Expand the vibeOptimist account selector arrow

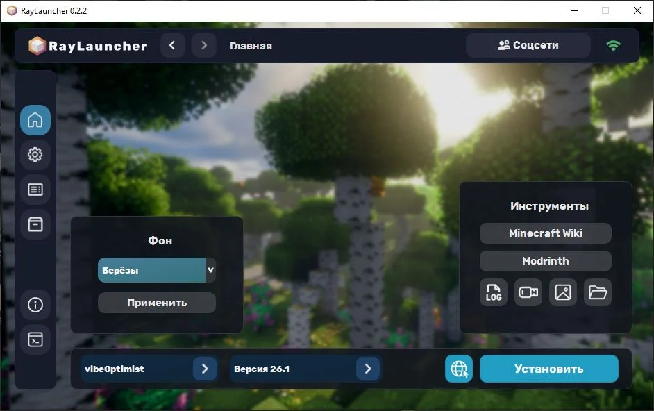[205, 369]
